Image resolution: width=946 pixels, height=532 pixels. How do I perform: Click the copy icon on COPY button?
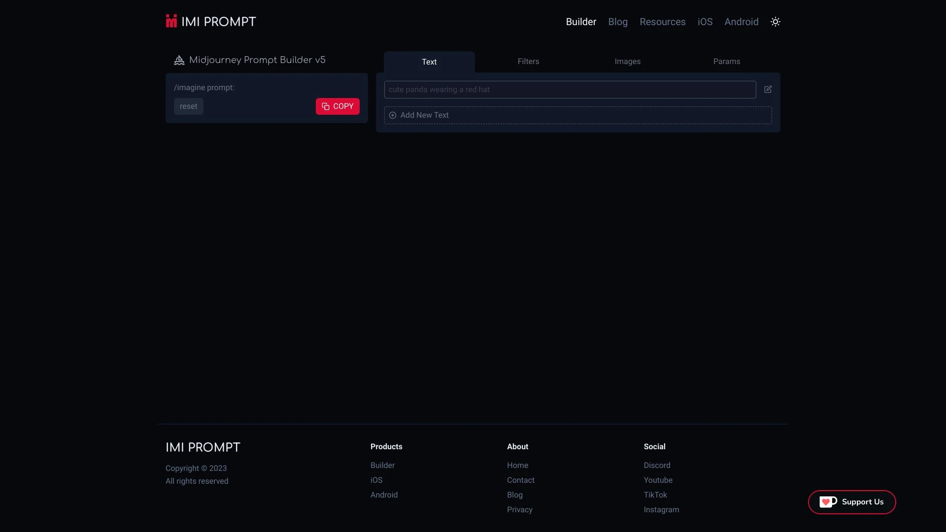[326, 106]
